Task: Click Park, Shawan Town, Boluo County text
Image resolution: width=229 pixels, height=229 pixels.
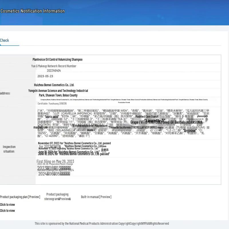Action: (x=58, y=95)
